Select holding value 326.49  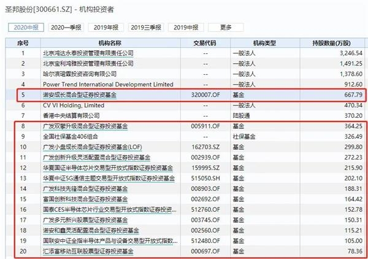353,136
